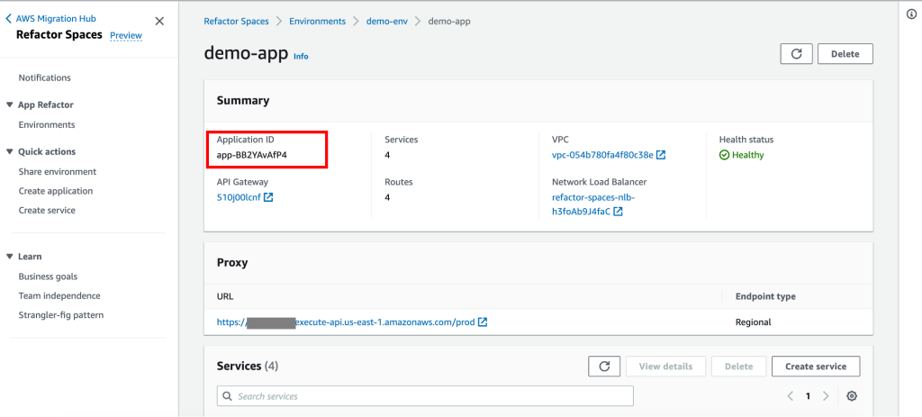
Task: Click external link icon beside Network Load Balancer name
Action: pos(618,212)
